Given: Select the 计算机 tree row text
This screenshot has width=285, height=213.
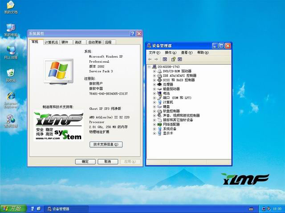Looking at the screenshot, I should tap(168, 102).
